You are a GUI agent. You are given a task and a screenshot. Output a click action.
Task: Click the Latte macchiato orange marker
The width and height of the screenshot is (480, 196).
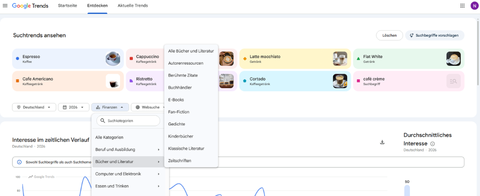[244, 58]
